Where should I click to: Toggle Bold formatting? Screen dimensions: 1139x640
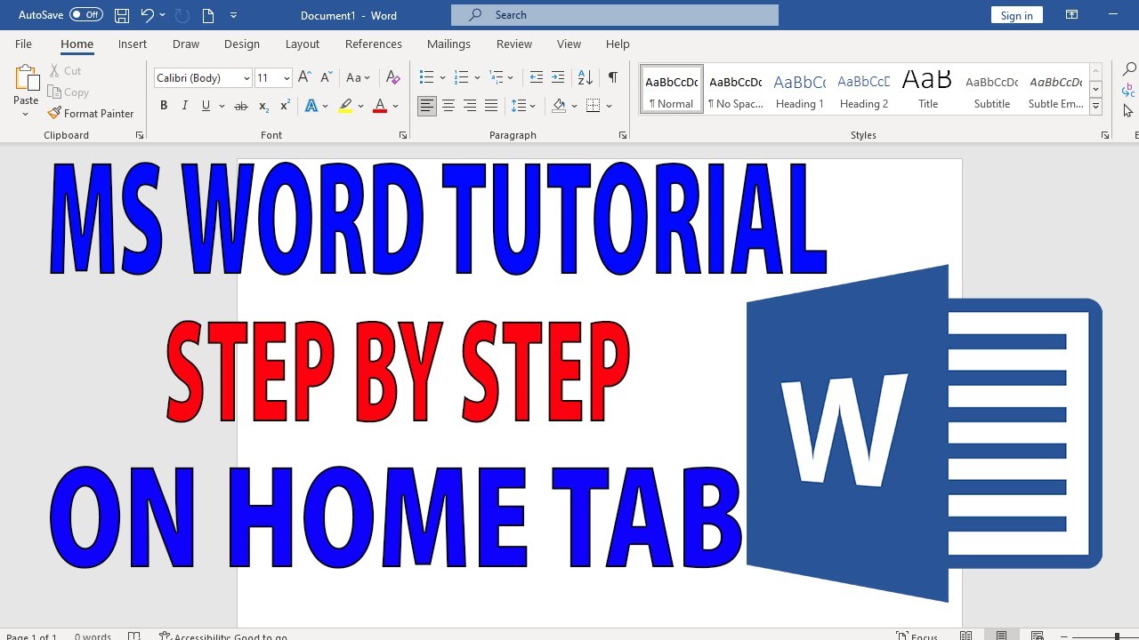[164, 106]
